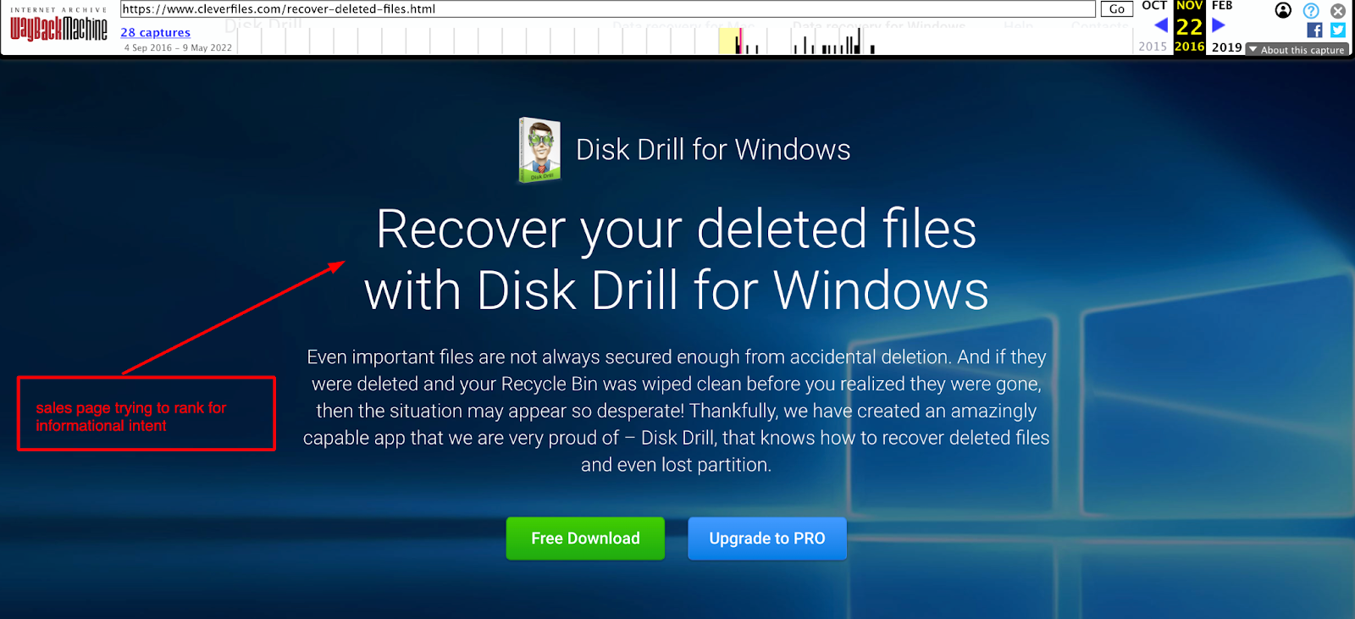This screenshot has width=1355, height=619.
Task: Close the Wayback toolbar
Action: [1338, 11]
